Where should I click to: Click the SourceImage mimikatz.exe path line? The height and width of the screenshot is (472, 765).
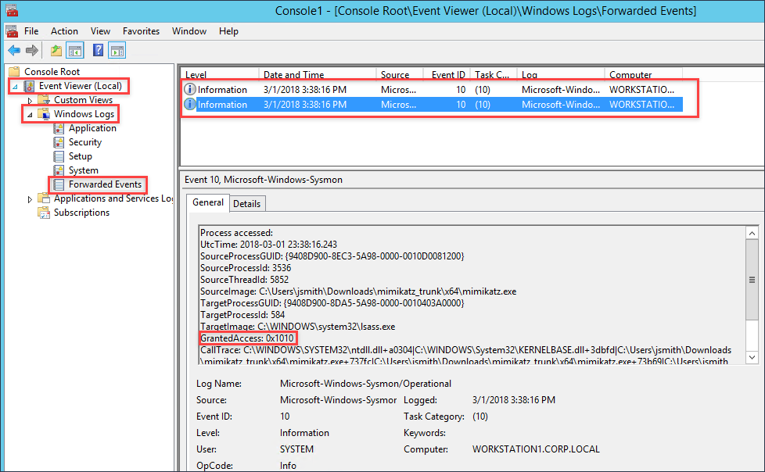[358, 291]
